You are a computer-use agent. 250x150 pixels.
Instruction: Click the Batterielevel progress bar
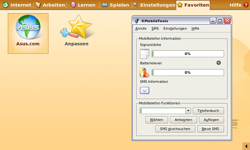pos(187,73)
